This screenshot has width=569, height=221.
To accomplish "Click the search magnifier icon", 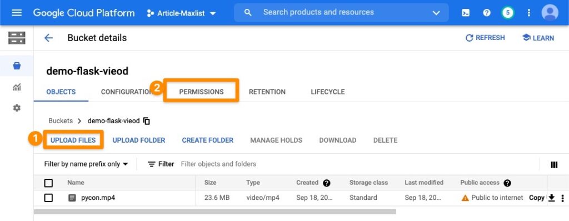I will pos(248,13).
